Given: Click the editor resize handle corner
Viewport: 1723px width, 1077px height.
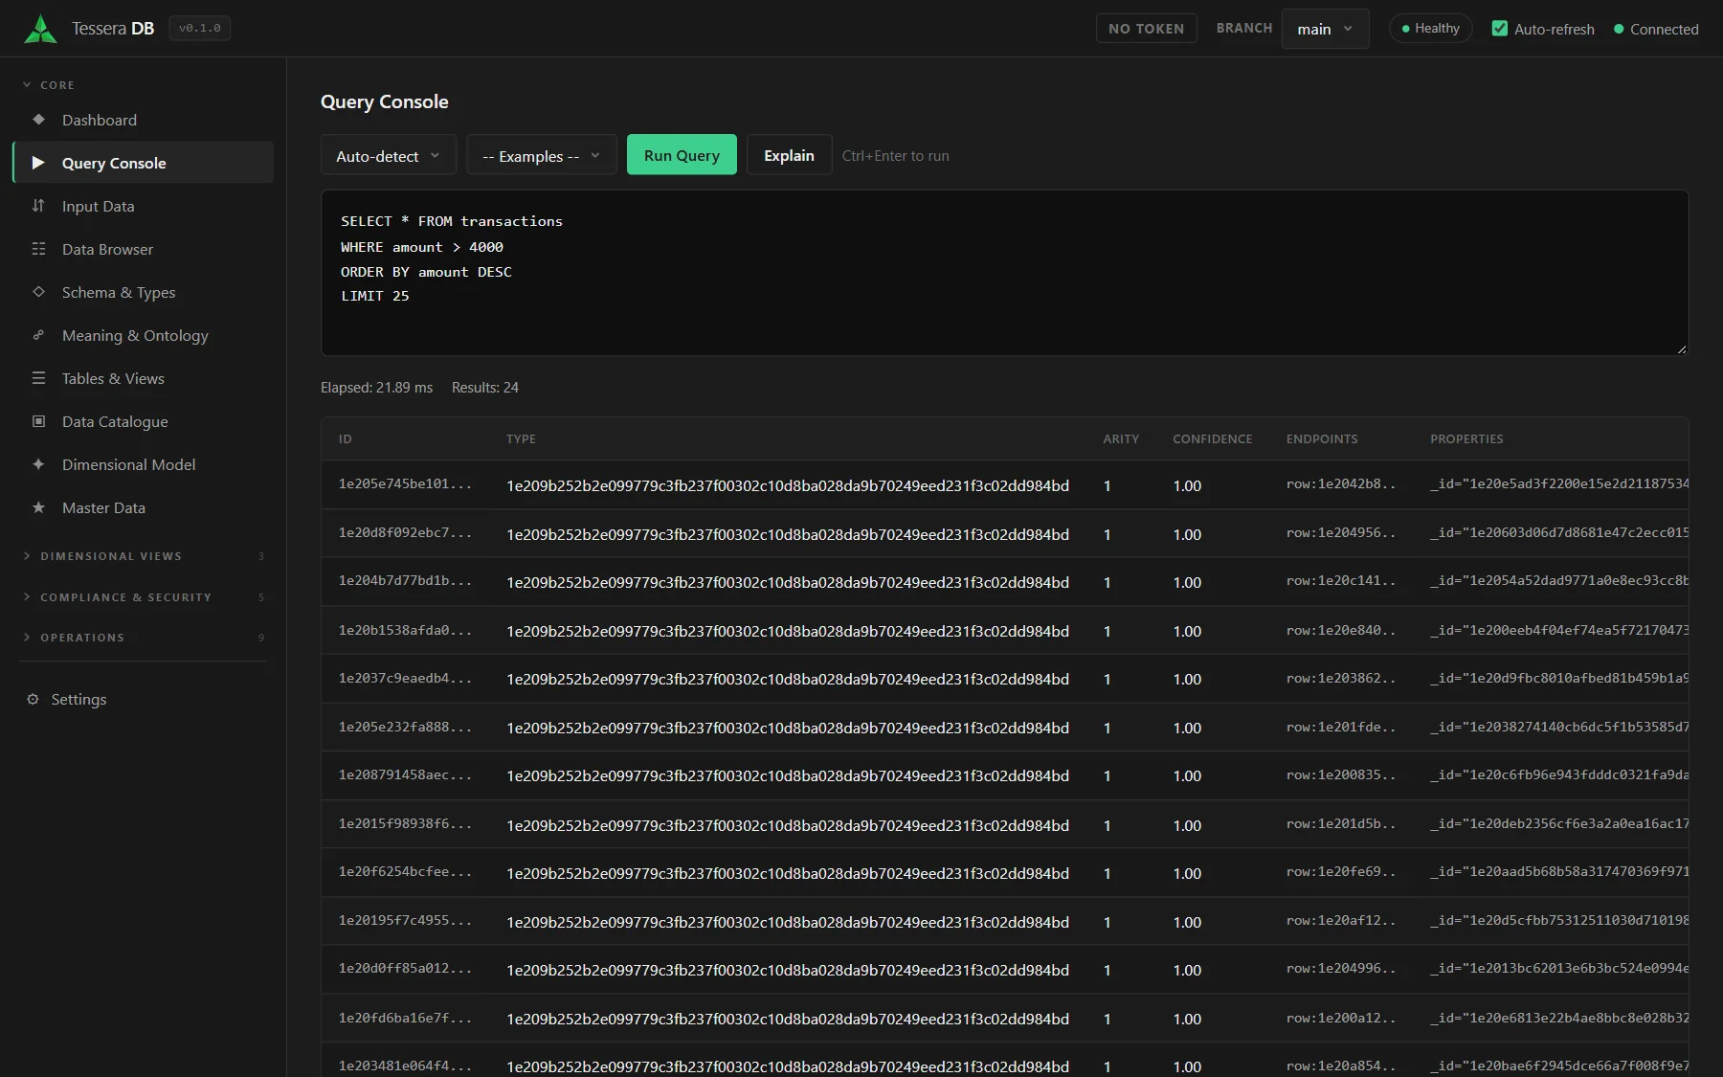Looking at the screenshot, I should pos(1682,349).
